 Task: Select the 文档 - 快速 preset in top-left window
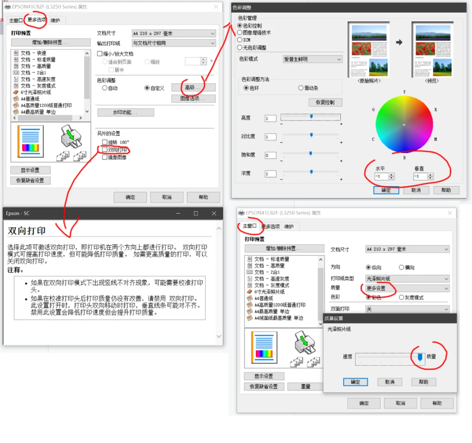click(30, 53)
